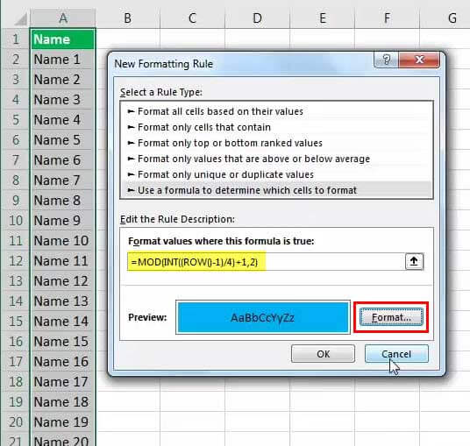Select column C header
The width and height of the screenshot is (470, 446).
click(192, 18)
